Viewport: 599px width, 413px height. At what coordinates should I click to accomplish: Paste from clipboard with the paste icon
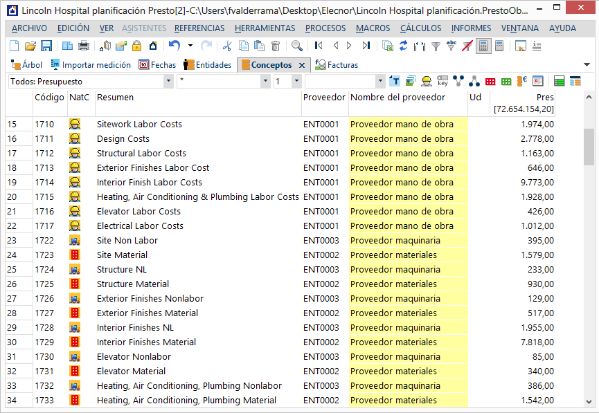point(260,46)
